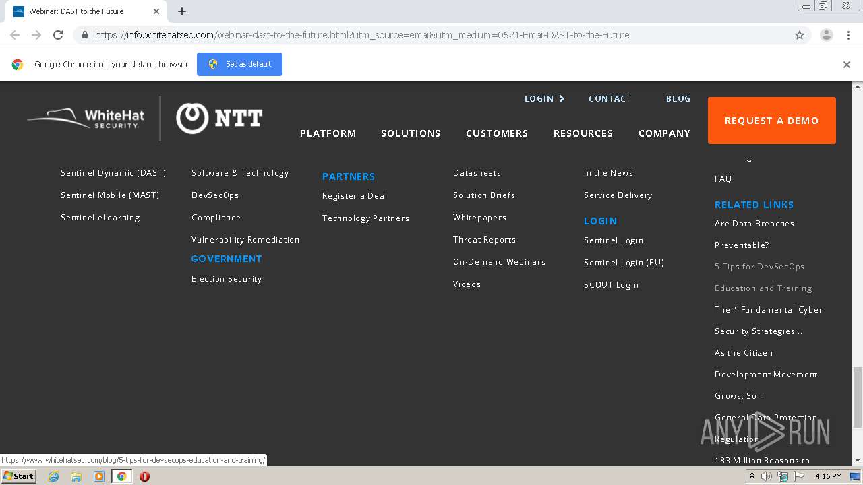Open Vulnerability Remediation link
This screenshot has width=863, height=485.
point(245,240)
